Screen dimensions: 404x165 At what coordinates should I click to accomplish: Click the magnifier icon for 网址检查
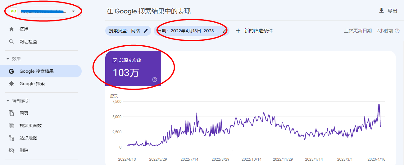tap(11, 42)
